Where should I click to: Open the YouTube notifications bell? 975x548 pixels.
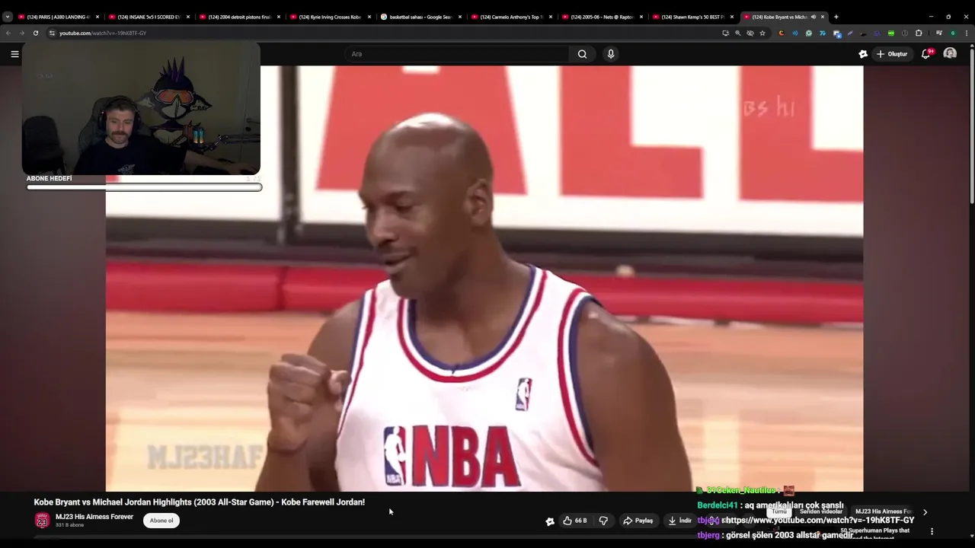(x=926, y=54)
